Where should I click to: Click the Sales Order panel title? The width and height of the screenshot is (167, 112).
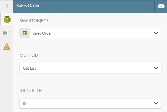tap(28, 6)
